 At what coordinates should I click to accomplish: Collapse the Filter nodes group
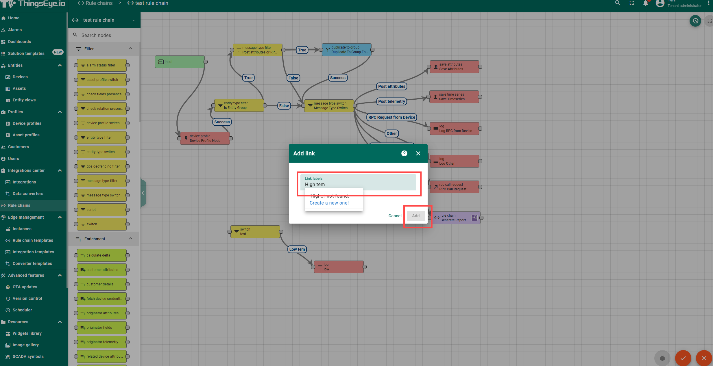131,49
